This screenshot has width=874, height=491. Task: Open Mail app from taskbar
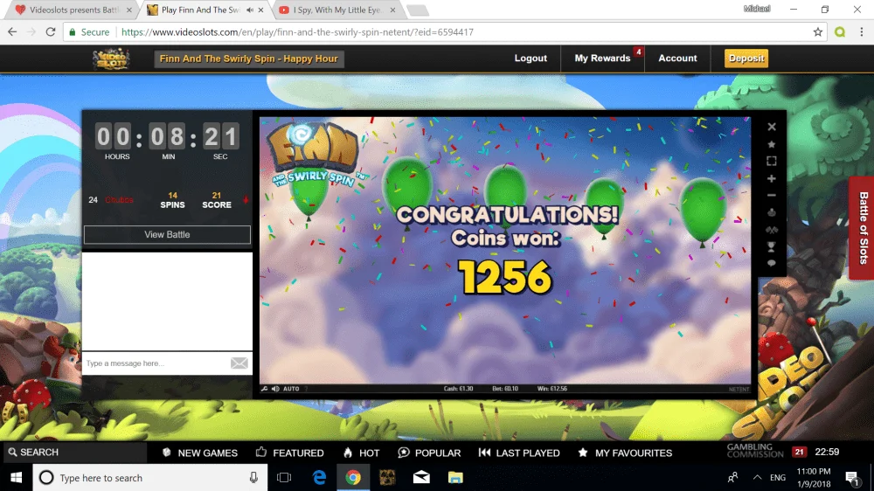(421, 478)
